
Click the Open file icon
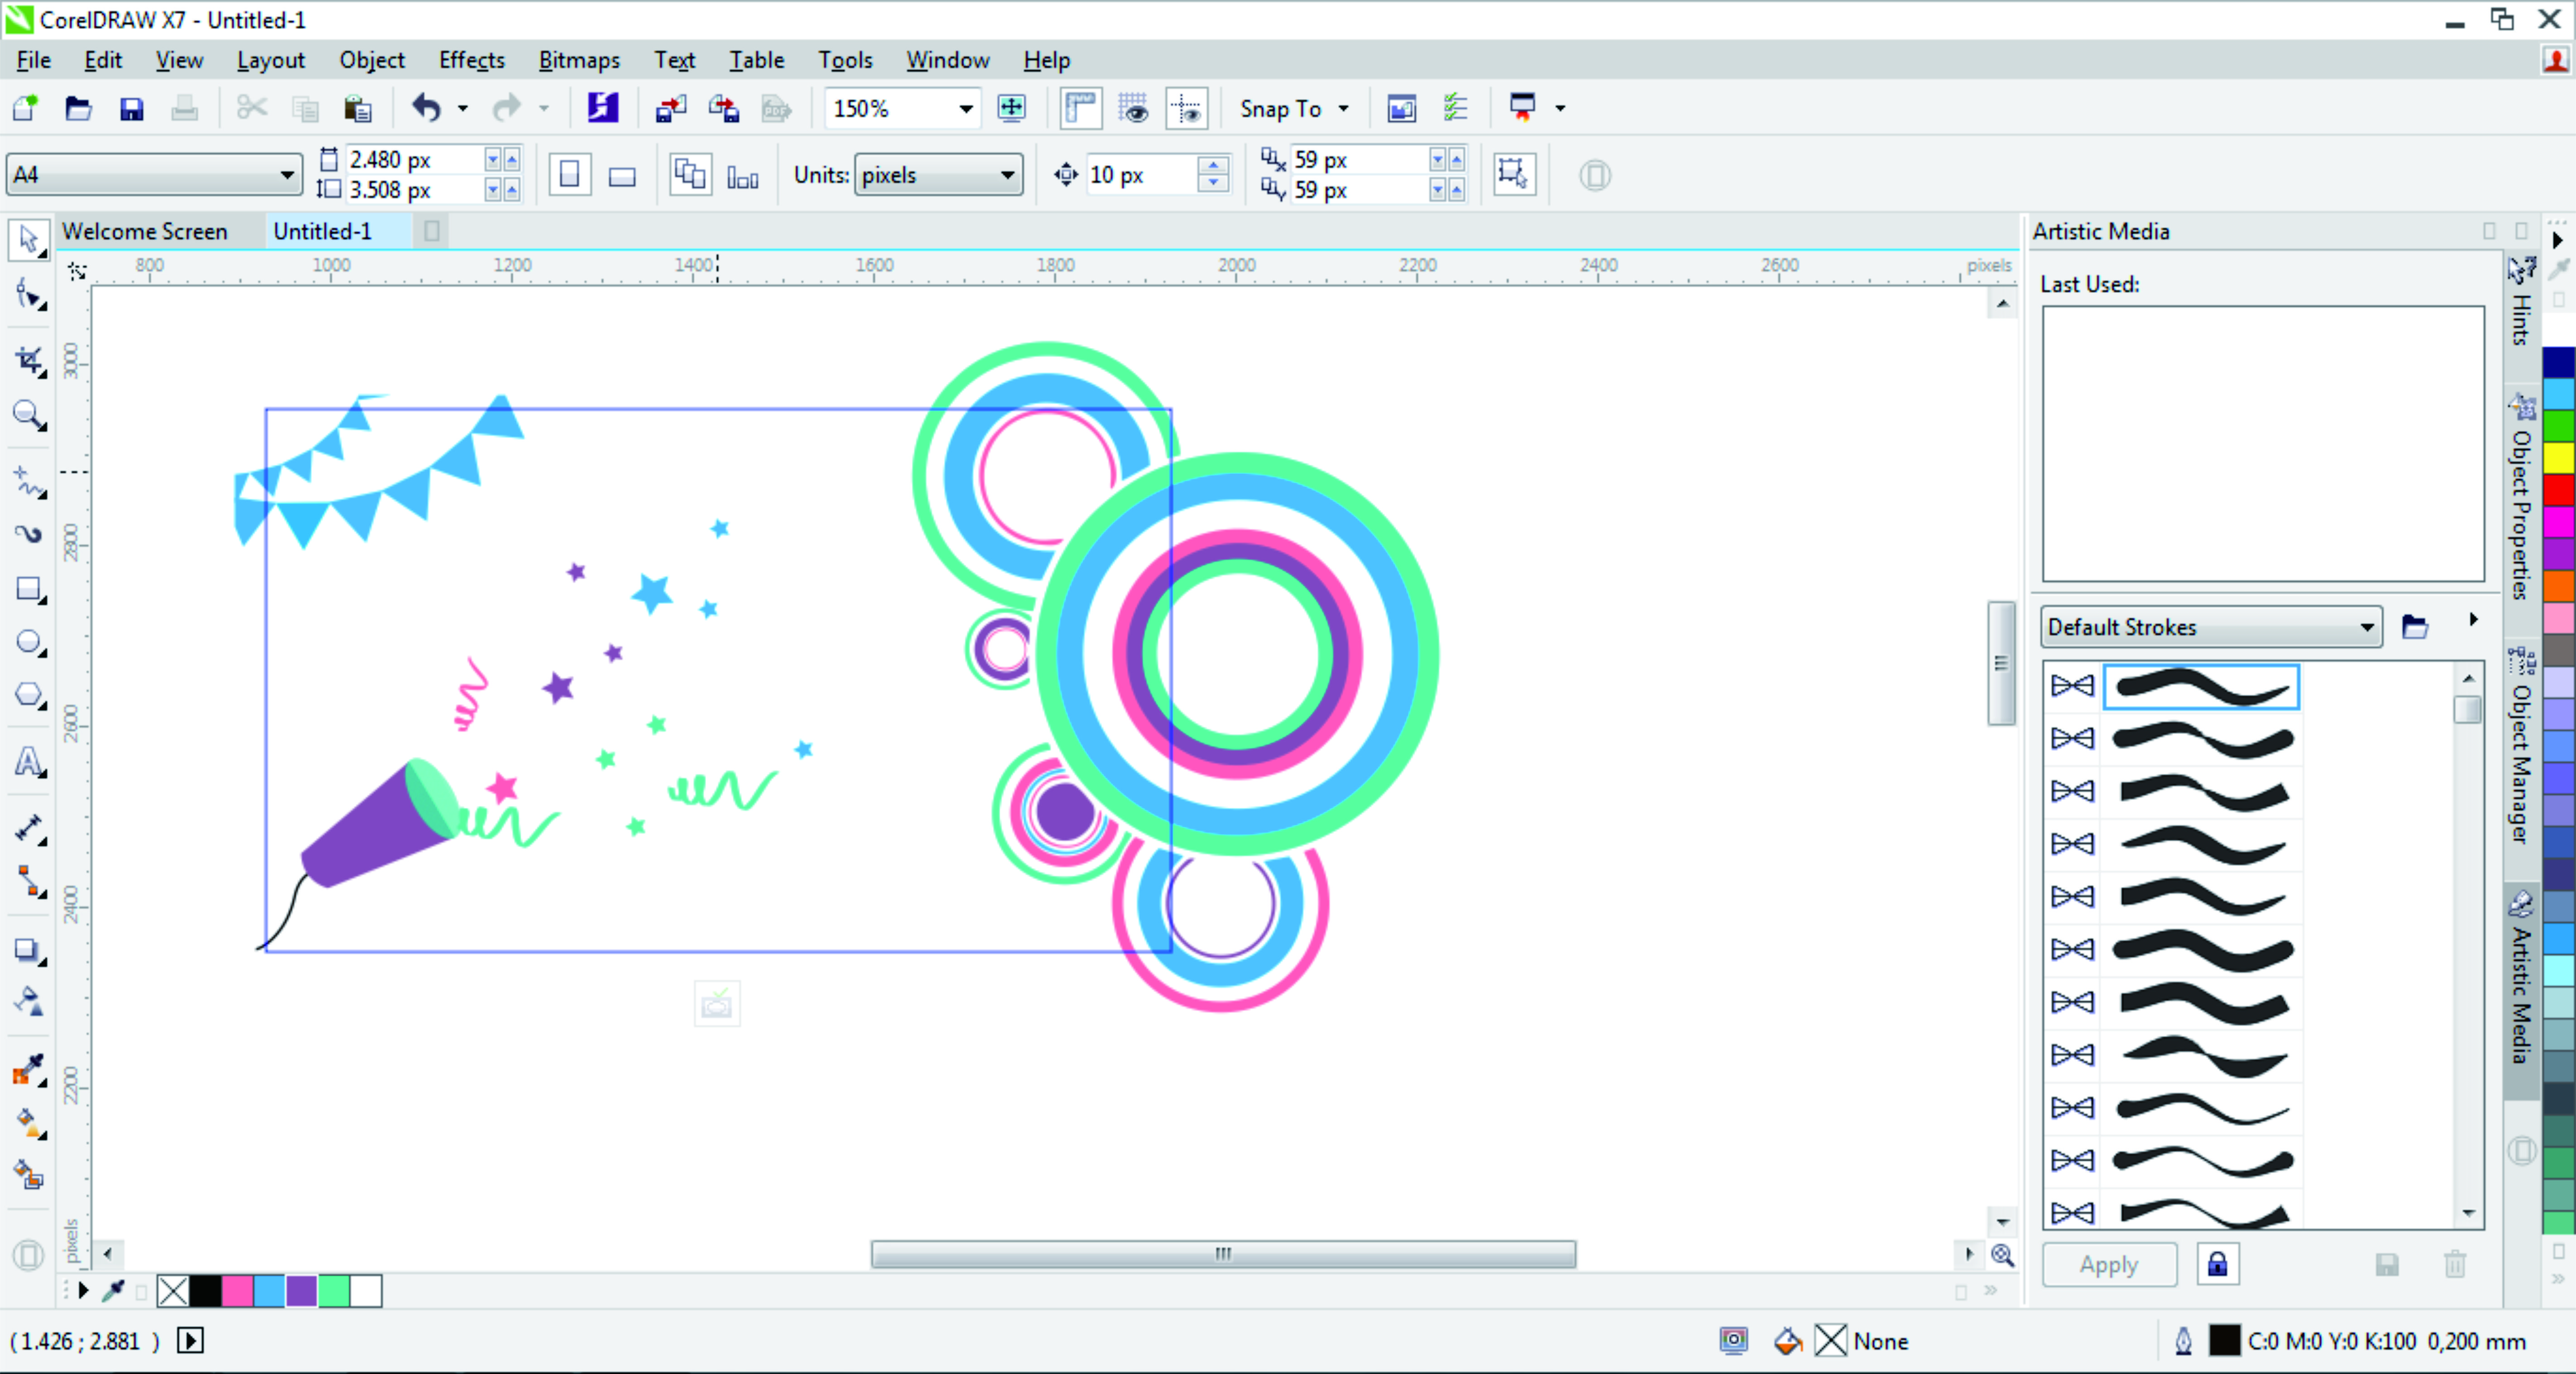tap(78, 108)
